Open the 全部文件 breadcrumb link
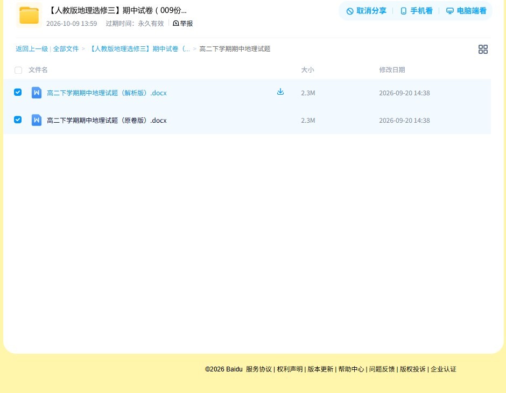Image resolution: width=506 pixels, height=393 pixels. pos(66,49)
